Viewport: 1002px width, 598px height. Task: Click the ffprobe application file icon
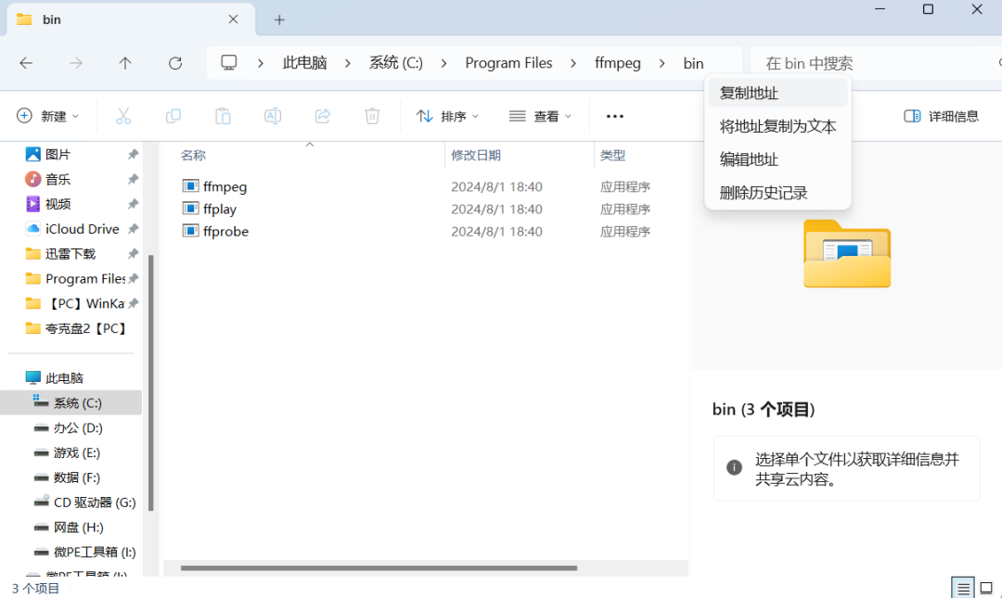tap(190, 231)
